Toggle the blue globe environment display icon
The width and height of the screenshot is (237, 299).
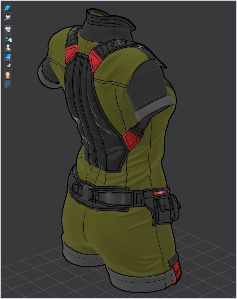pos(8,84)
